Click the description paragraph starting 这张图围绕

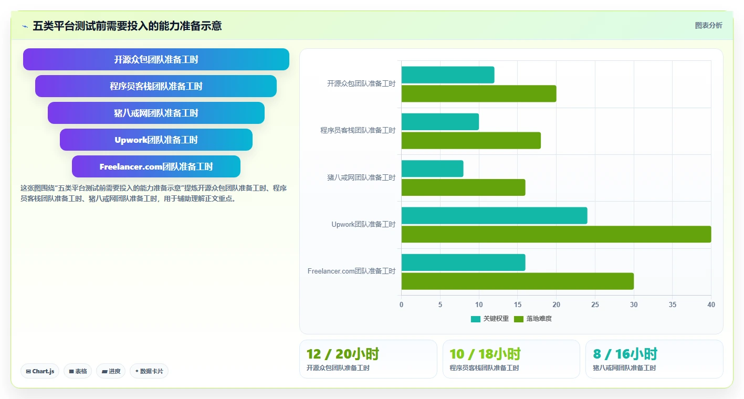(x=153, y=193)
